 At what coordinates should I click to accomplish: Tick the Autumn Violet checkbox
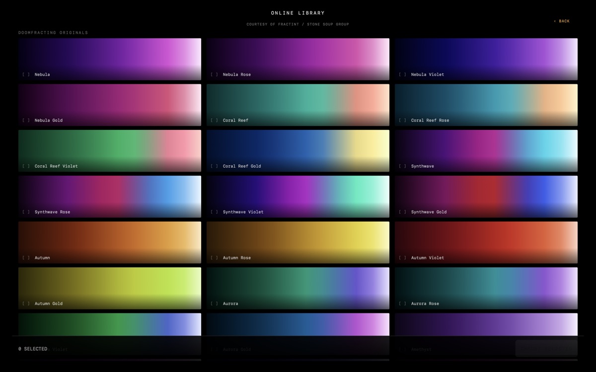[x=402, y=258]
